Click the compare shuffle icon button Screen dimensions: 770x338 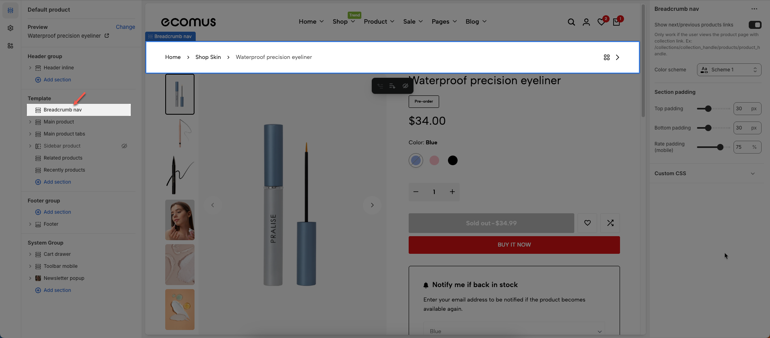(610, 223)
